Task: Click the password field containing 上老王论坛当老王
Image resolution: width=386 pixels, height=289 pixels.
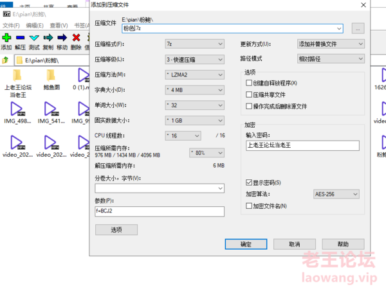Action: (302, 146)
